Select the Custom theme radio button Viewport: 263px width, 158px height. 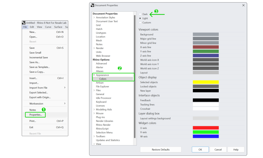[140, 22]
